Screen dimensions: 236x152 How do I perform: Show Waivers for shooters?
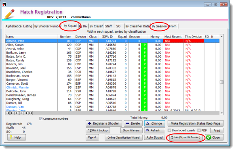131,130
